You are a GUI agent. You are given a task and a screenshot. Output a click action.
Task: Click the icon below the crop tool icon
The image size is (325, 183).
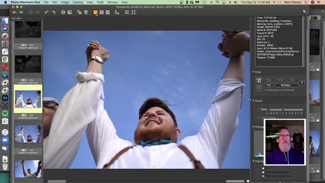click(x=259, y=88)
